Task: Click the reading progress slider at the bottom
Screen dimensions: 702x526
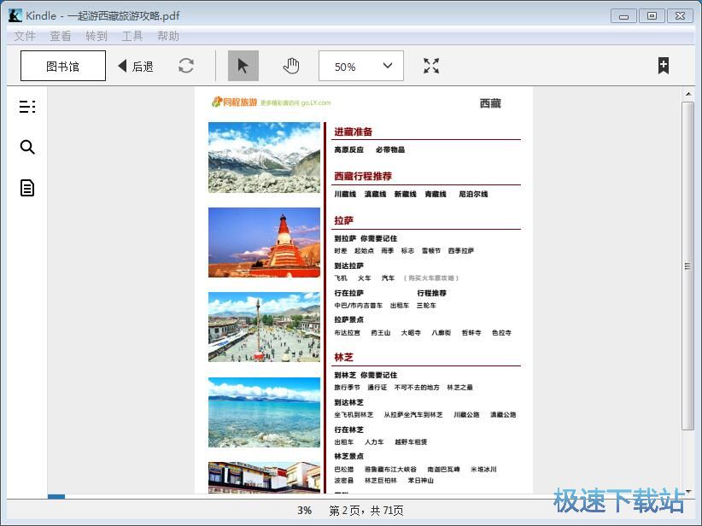Action: click(x=56, y=497)
